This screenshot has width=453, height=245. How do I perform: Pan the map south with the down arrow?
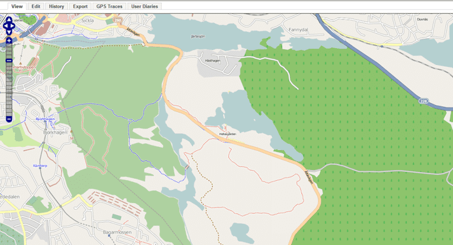pyautogui.click(x=9, y=32)
